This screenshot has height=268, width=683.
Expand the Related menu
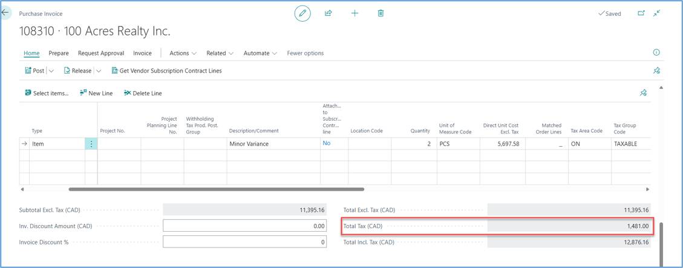220,53
